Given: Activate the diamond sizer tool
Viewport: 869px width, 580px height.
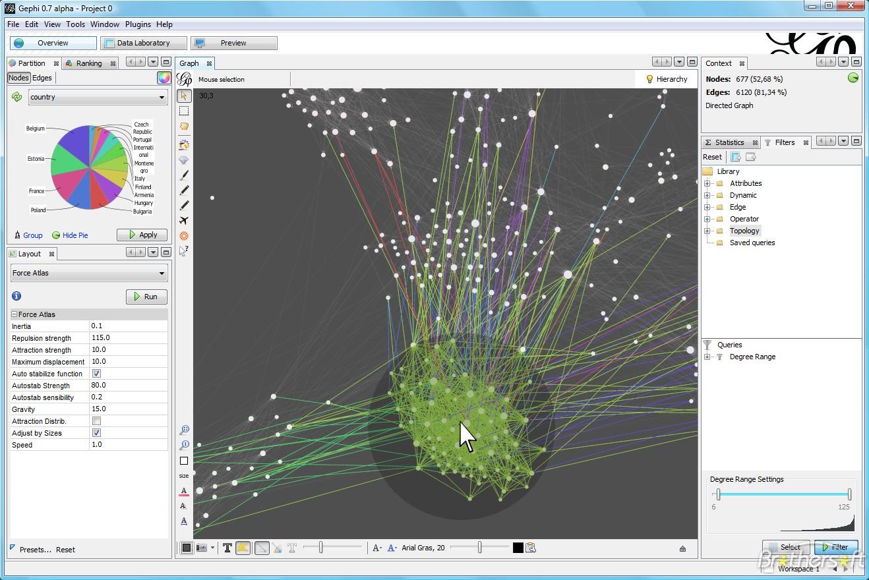Looking at the screenshot, I should pyautogui.click(x=184, y=160).
